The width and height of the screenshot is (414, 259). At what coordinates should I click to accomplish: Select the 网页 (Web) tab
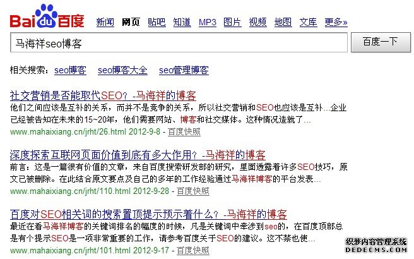click(x=131, y=23)
